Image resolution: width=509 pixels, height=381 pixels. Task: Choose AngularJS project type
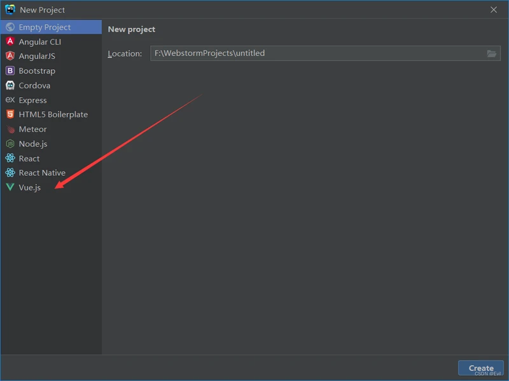tap(51, 56)
